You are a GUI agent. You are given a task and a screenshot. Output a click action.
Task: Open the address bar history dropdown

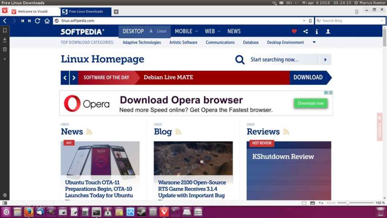coord(304,21)
